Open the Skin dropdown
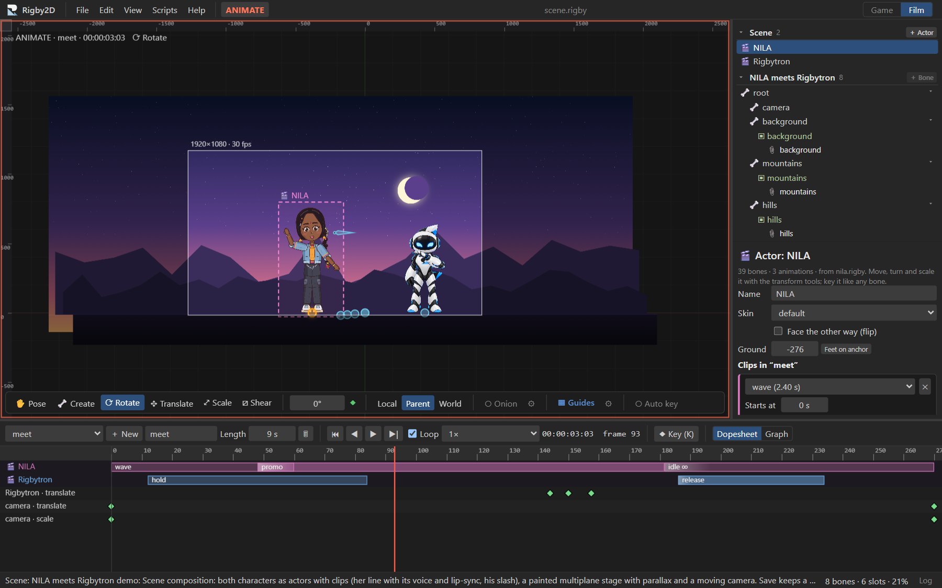Image resolution: width=942 pixels, height=588 pixels. [x=854, y=313]
